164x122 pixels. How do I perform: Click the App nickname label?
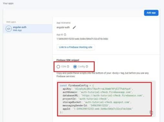click(x=63, y=23)
